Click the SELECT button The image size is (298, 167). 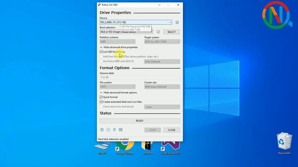171,32
